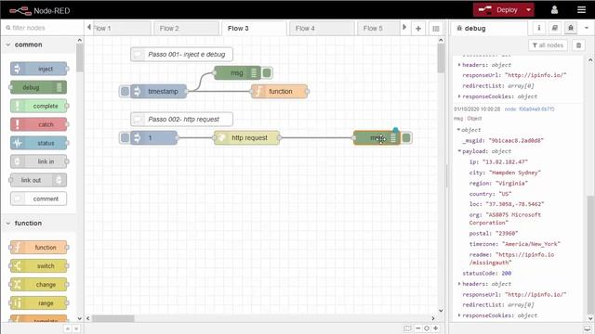595x334 pixels.
Task: Select the 'Passo 002- http request' comment
Action: point(181,119)
